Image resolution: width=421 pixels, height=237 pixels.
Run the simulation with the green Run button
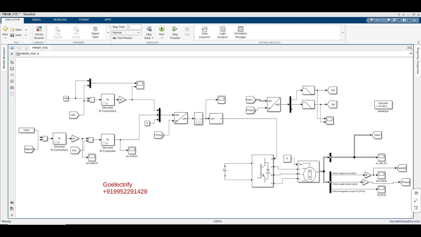(161, 29)
